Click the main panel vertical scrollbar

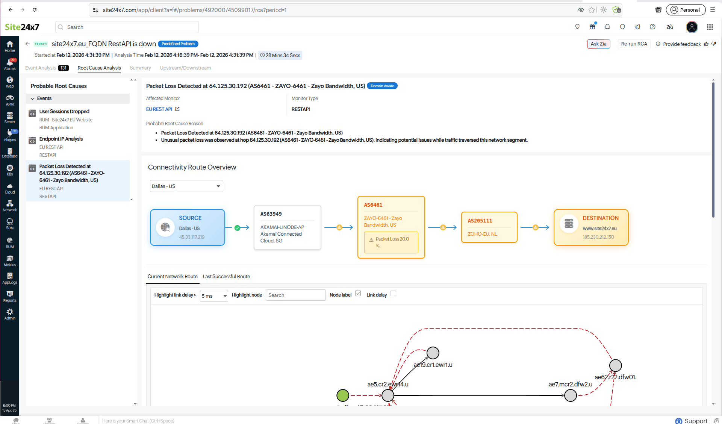[x=713, y=150]
